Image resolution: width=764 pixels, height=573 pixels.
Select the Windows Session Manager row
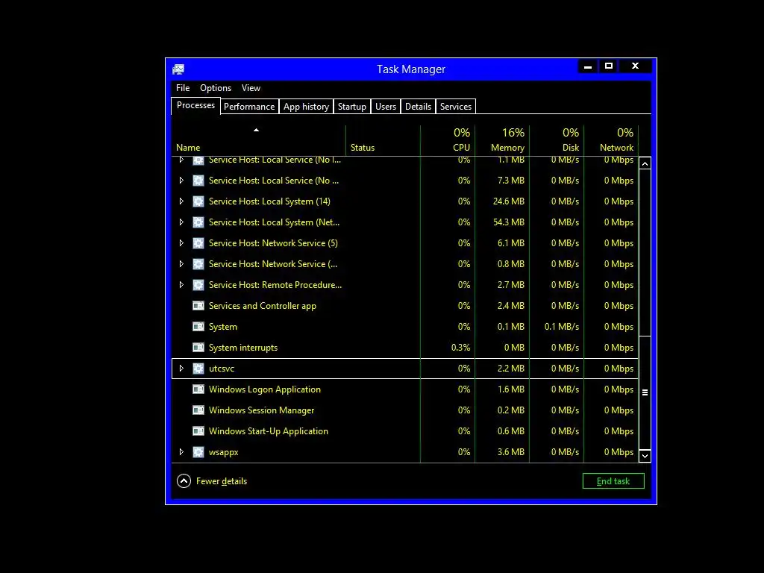[405, 410]
